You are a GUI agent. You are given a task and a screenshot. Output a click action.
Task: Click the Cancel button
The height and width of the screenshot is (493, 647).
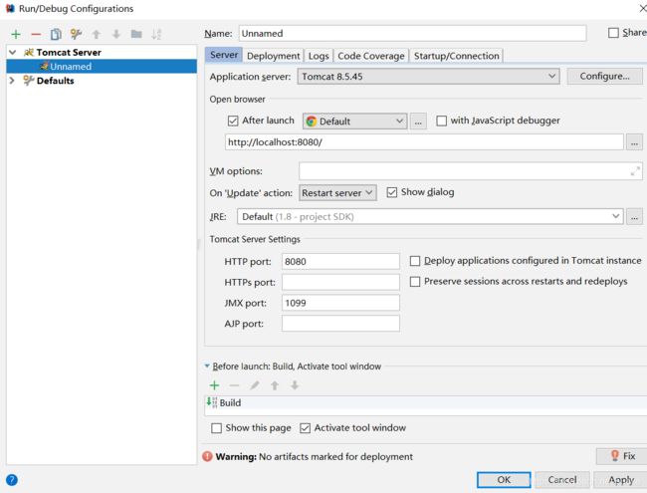tap(562, 480)
